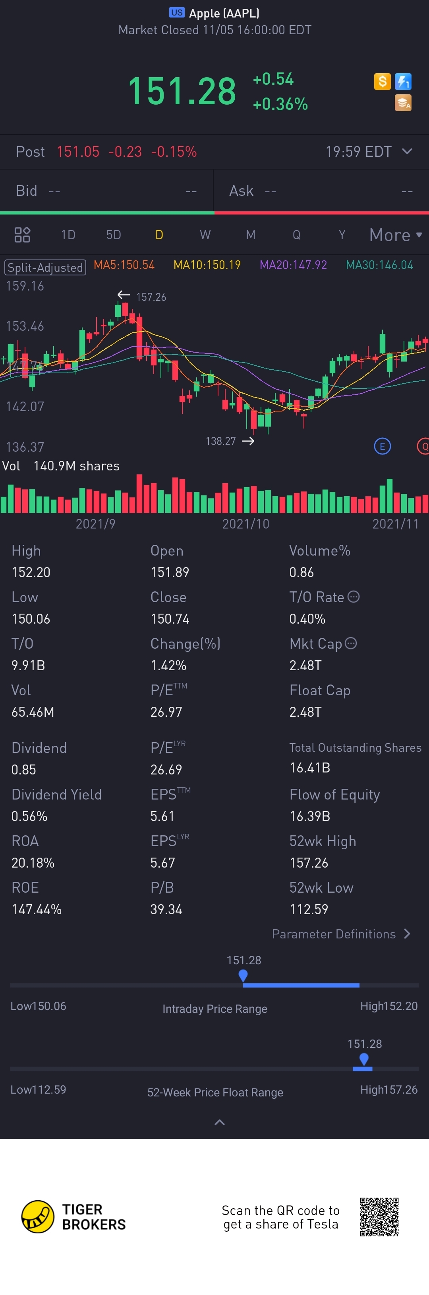Open the chart layout grid icon
The height and width of the screenshot is (1295, 429).
tap(22, 235)
